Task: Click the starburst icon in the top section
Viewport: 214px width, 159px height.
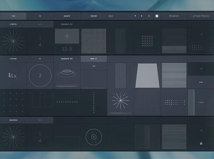Action: pos(13,41)
